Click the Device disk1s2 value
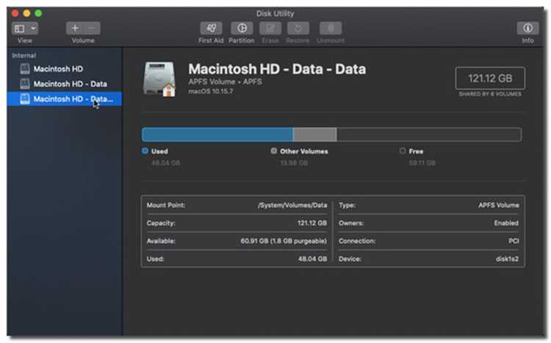This screenshot has width=551, height=343. coord(507,259)
